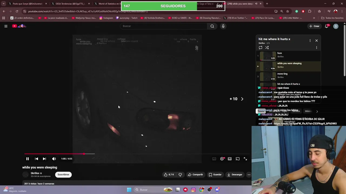Open Chrome from the taskbar
The height and width of the screenshot is (194, 346).
[x=201, y=190]
